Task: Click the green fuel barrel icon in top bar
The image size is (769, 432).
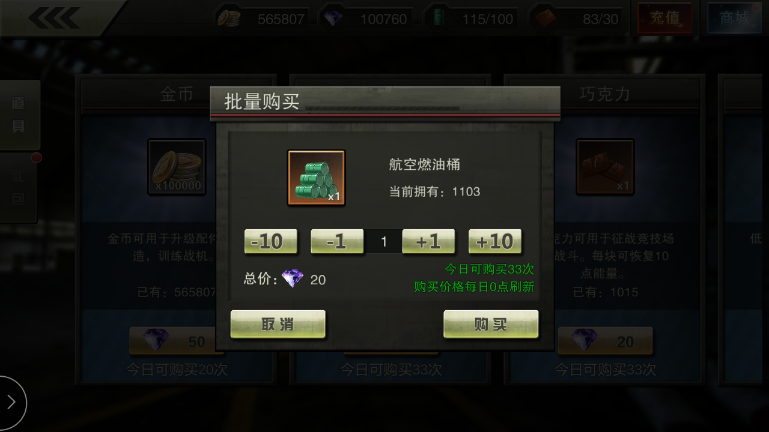Action: [x=437, y=19]
